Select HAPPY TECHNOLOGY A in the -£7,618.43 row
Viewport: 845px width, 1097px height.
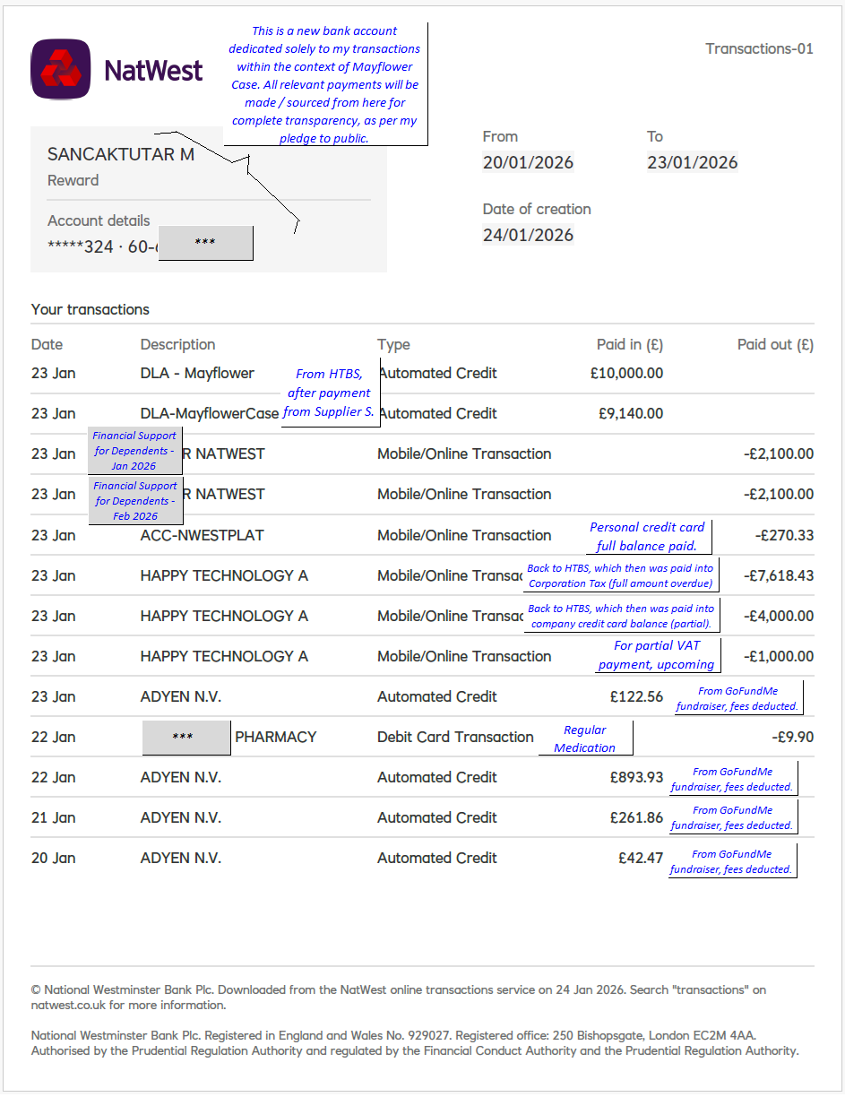(224, 575)
